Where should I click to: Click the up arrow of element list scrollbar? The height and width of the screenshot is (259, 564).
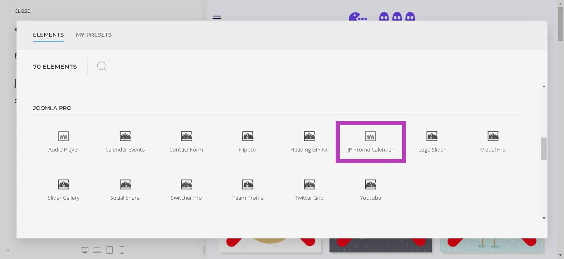tap(544, 86)
